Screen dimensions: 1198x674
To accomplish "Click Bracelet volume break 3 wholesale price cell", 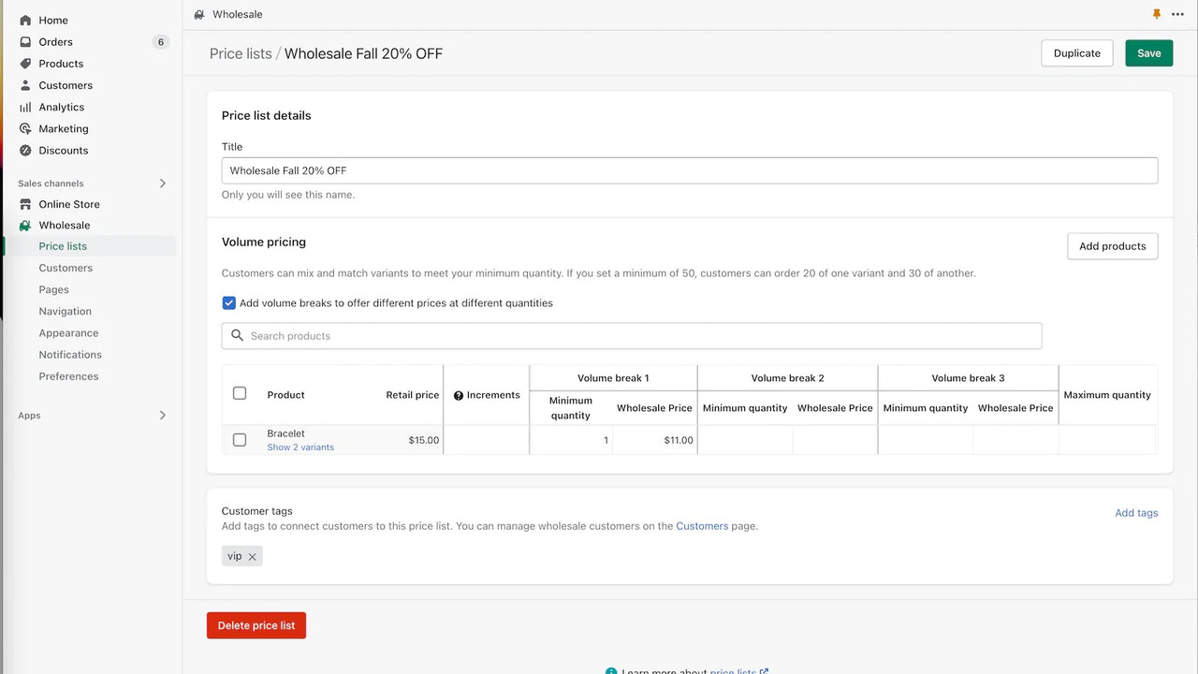I will [1015, 440].
